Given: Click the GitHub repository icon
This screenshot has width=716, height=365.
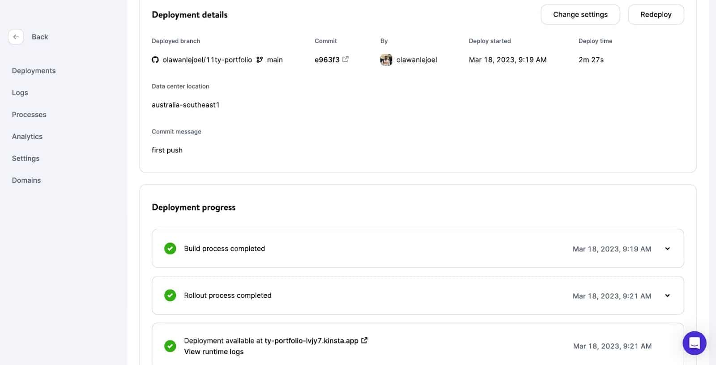Looking at the screenshot, I should [x=155, y=60].
